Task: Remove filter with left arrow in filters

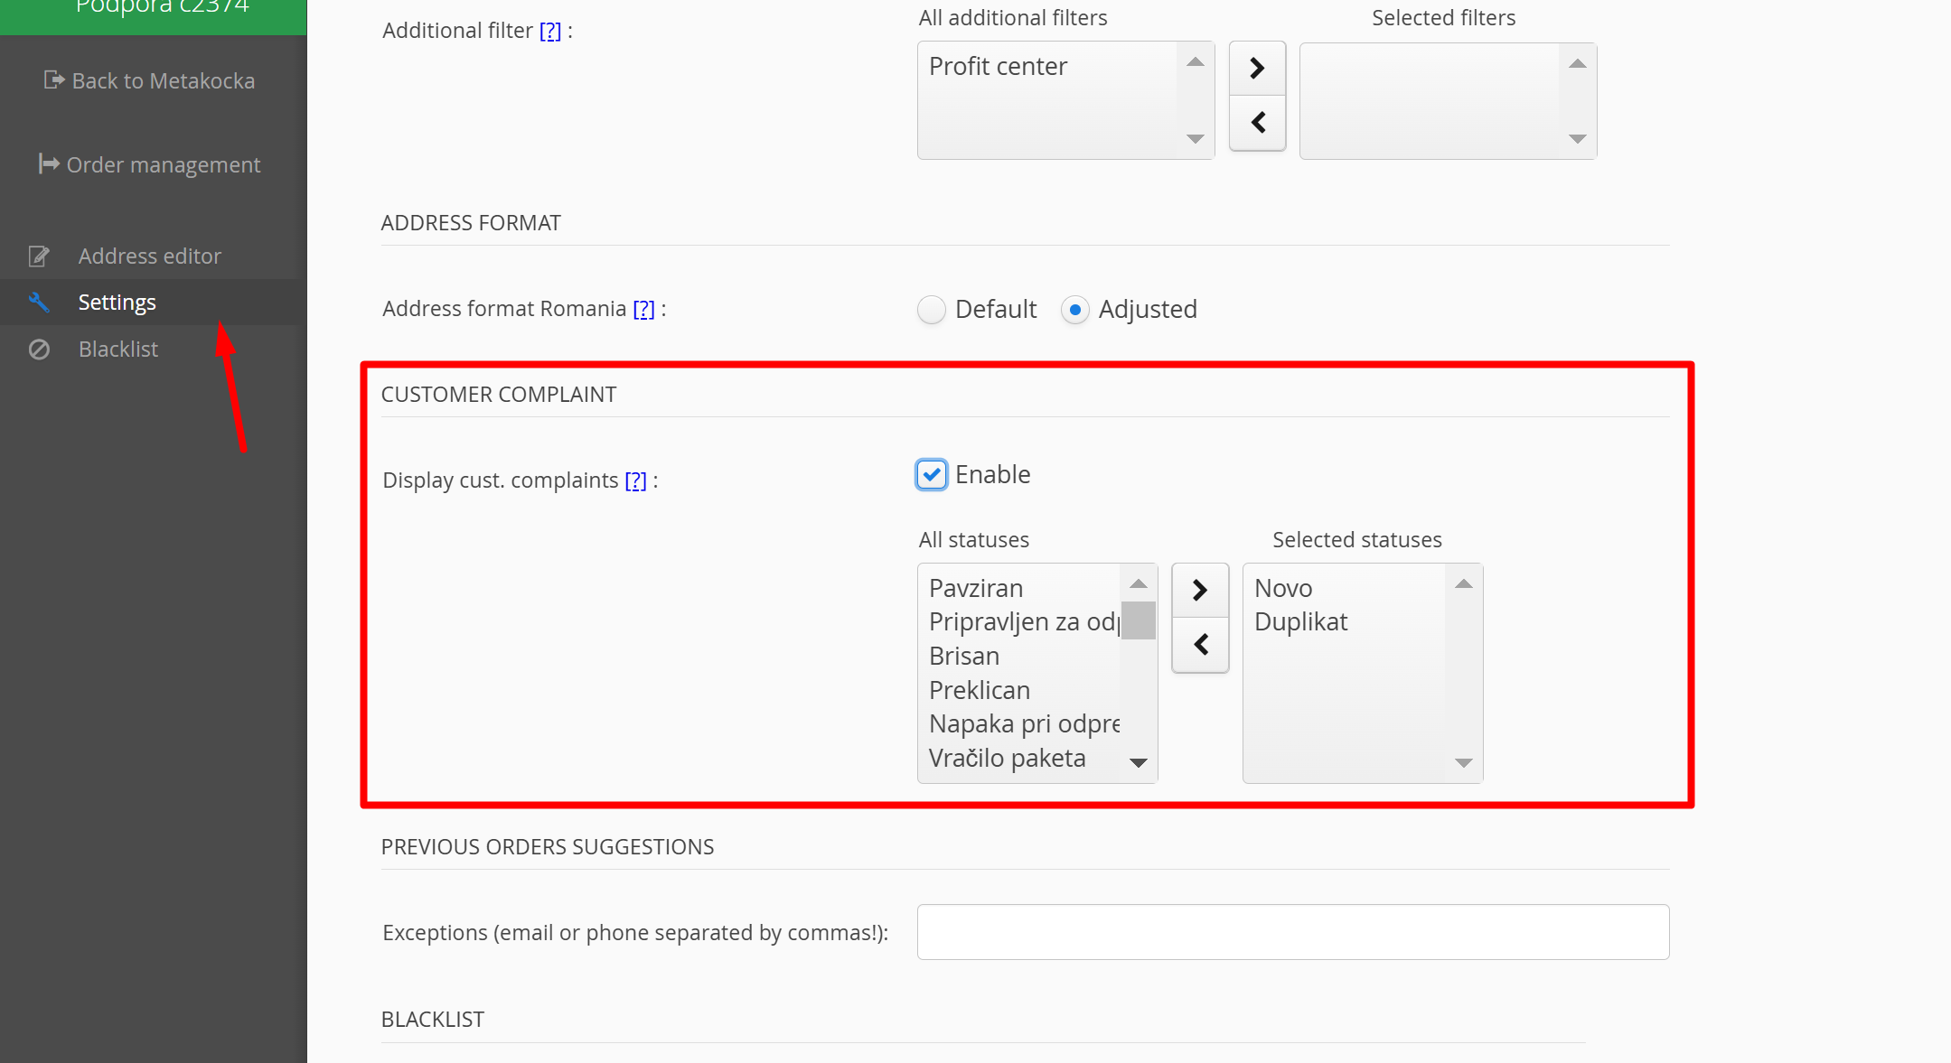Action: [1256, 123]
